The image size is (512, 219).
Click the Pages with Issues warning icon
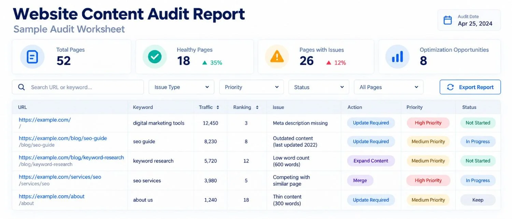tap(277, 57)
